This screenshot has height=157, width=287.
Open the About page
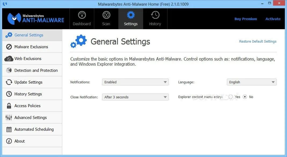point(32,141)
